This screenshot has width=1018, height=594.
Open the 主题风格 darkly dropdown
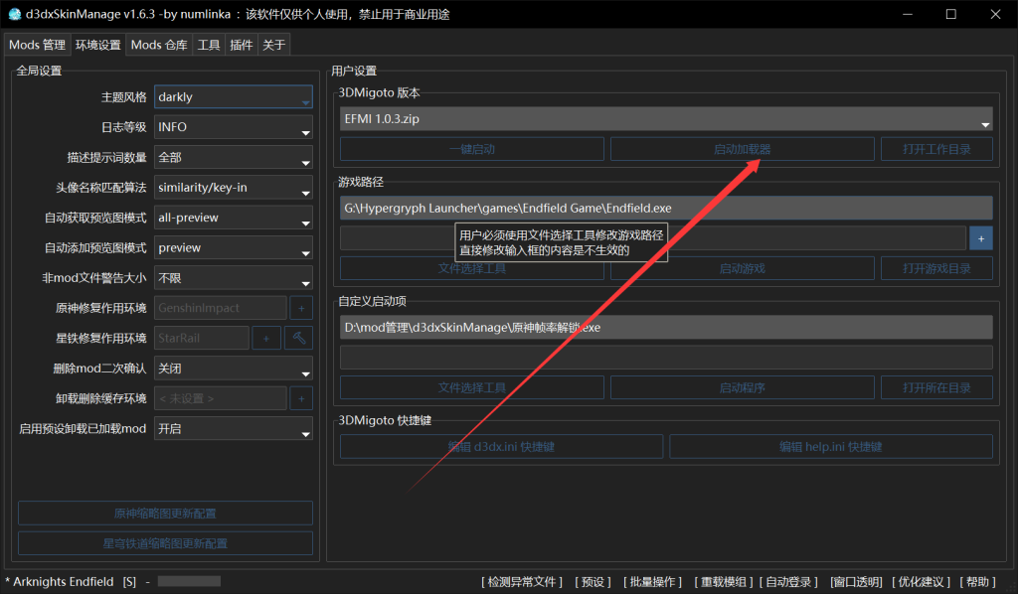pos(234,97)
